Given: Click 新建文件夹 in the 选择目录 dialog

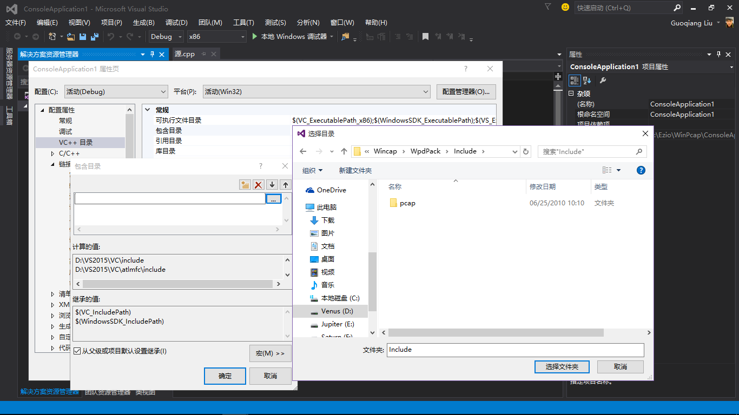Looking at the screenshot, I should point(355,171).
